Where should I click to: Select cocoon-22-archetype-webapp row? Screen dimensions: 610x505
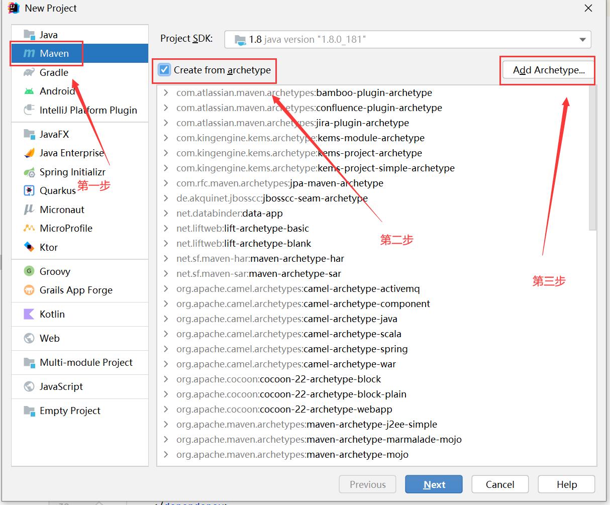click(373, 409)
